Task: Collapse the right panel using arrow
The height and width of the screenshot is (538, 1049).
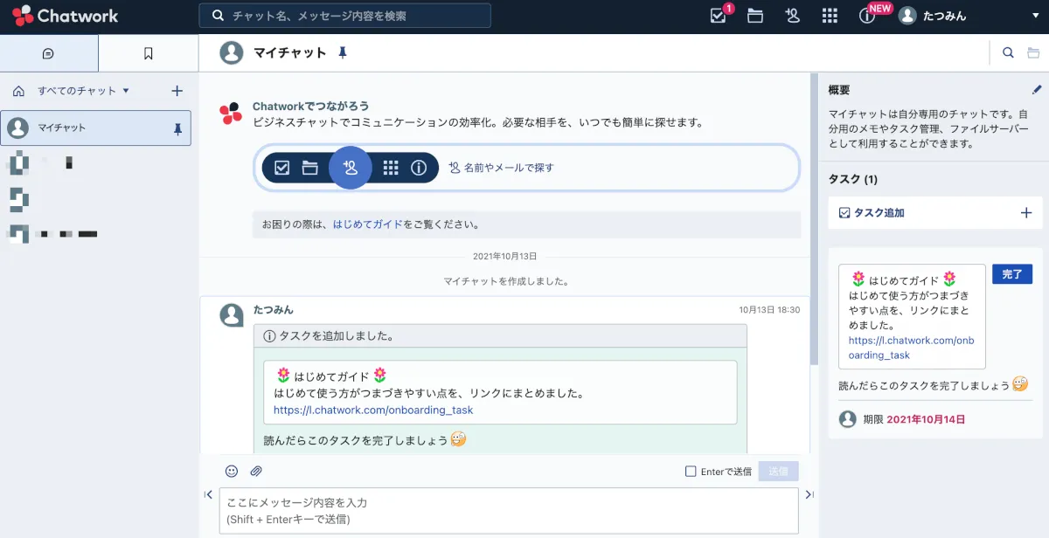Action: 809,494
